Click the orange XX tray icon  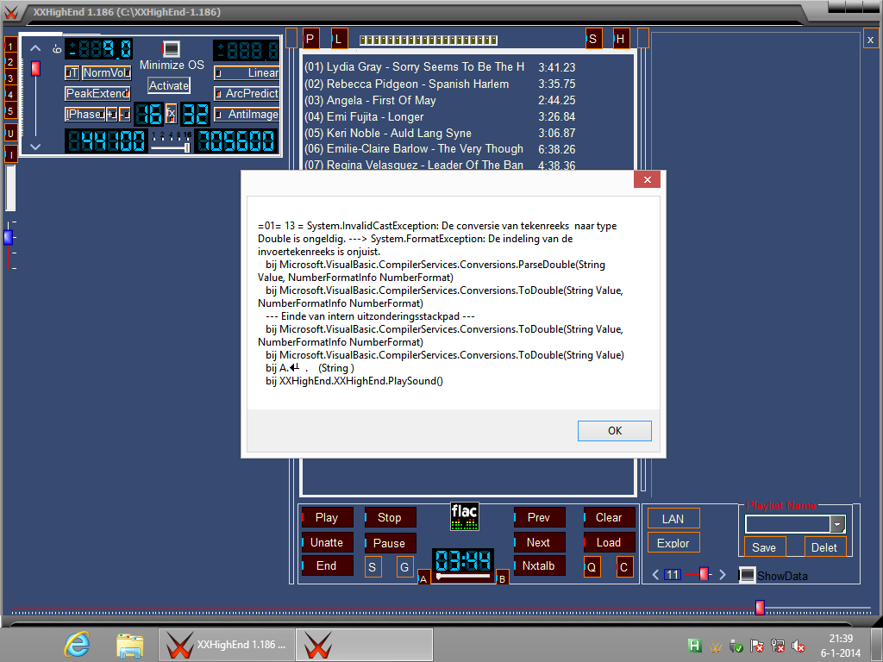tap(716, 646)
